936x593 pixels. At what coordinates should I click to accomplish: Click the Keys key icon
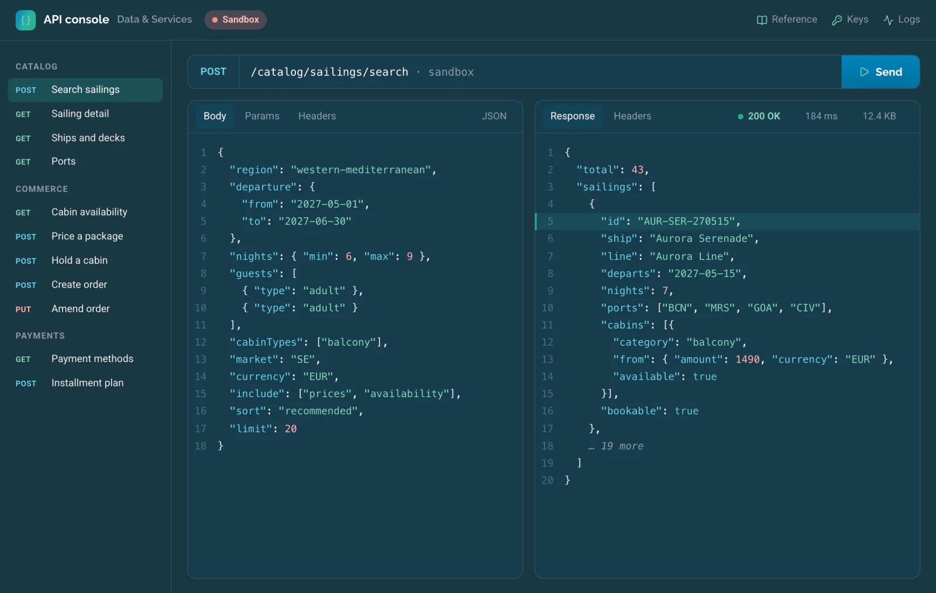837,20
